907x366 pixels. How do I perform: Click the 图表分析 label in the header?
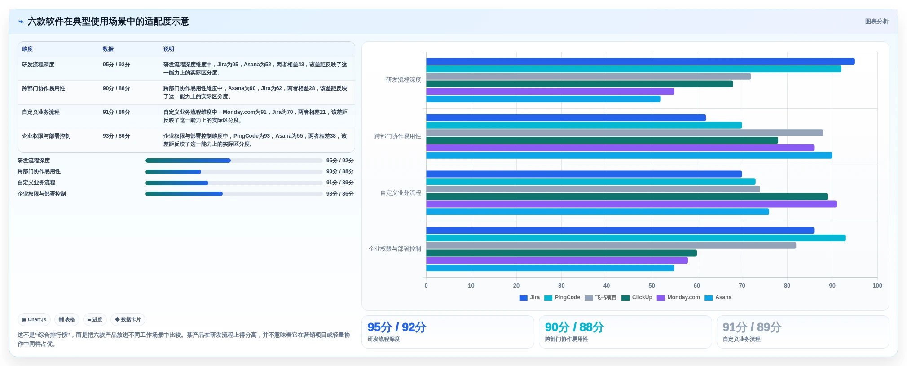click(876, 22)
